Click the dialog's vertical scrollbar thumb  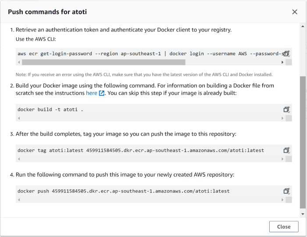click(x=303, y=142)
